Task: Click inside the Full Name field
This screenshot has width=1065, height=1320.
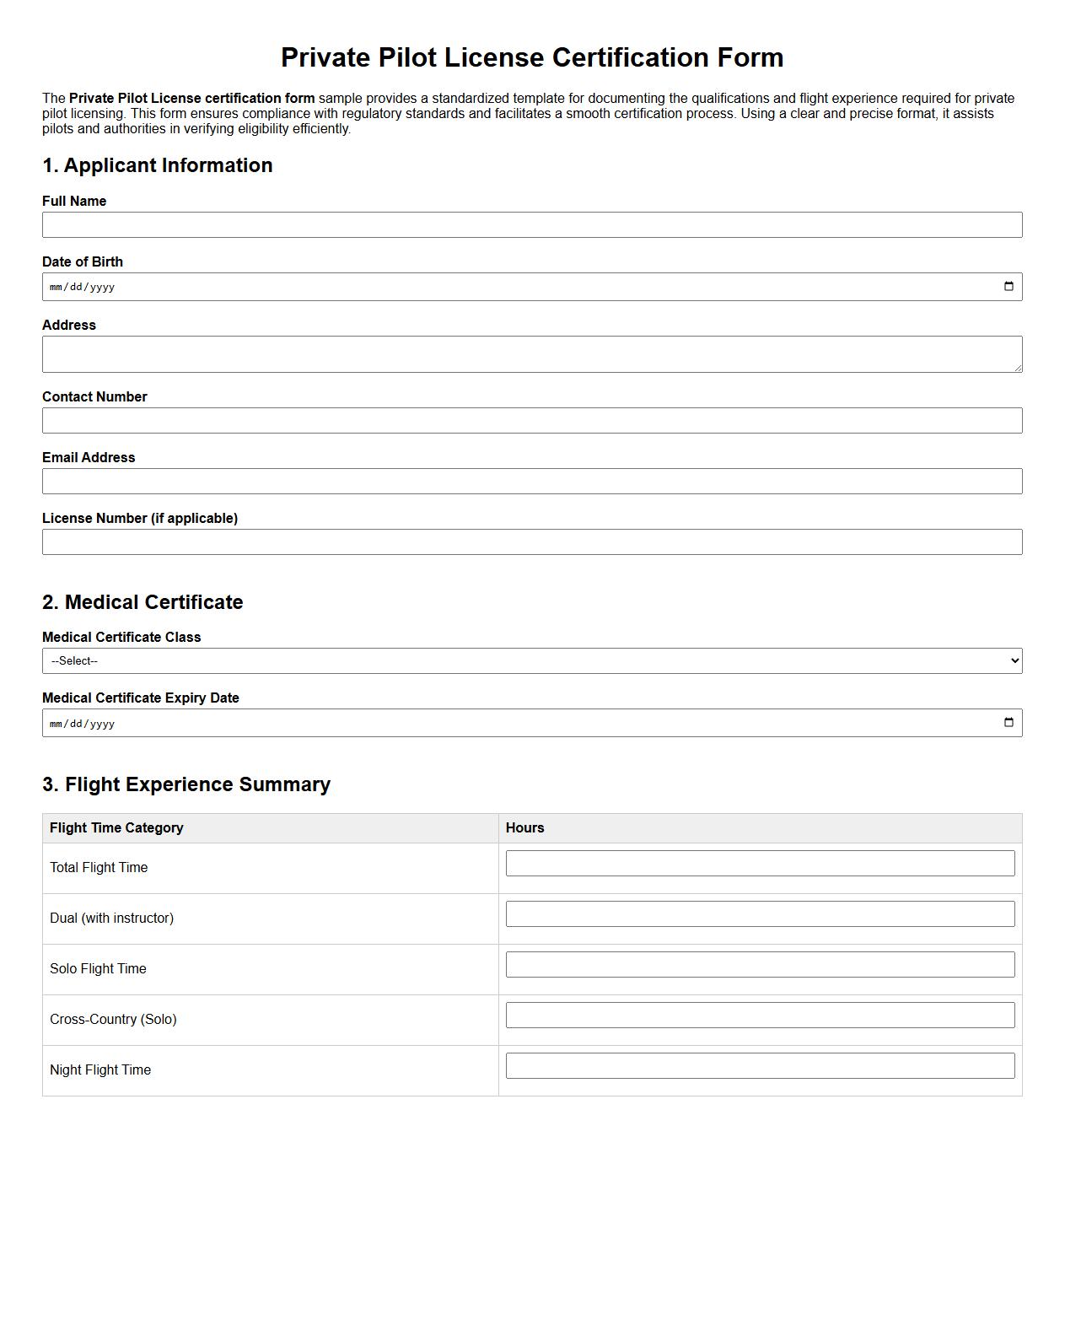Action: point(531,224)
